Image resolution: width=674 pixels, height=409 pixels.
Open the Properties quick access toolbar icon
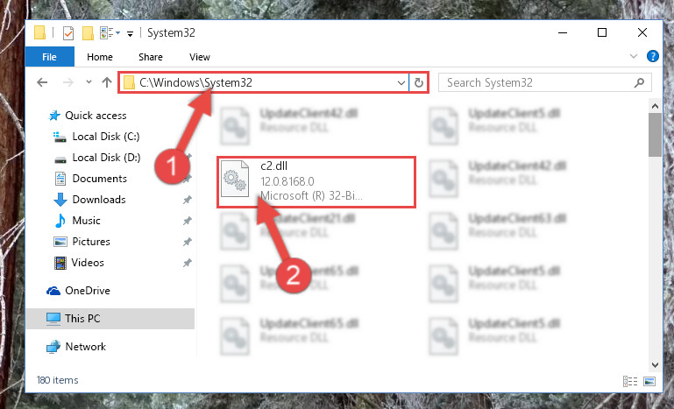68,33
